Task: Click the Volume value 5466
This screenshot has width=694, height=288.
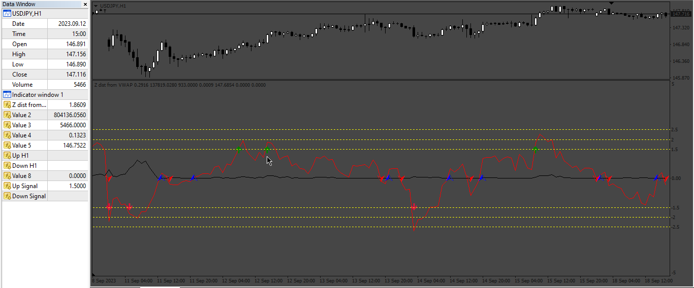Action: click(x=80, y=85)
